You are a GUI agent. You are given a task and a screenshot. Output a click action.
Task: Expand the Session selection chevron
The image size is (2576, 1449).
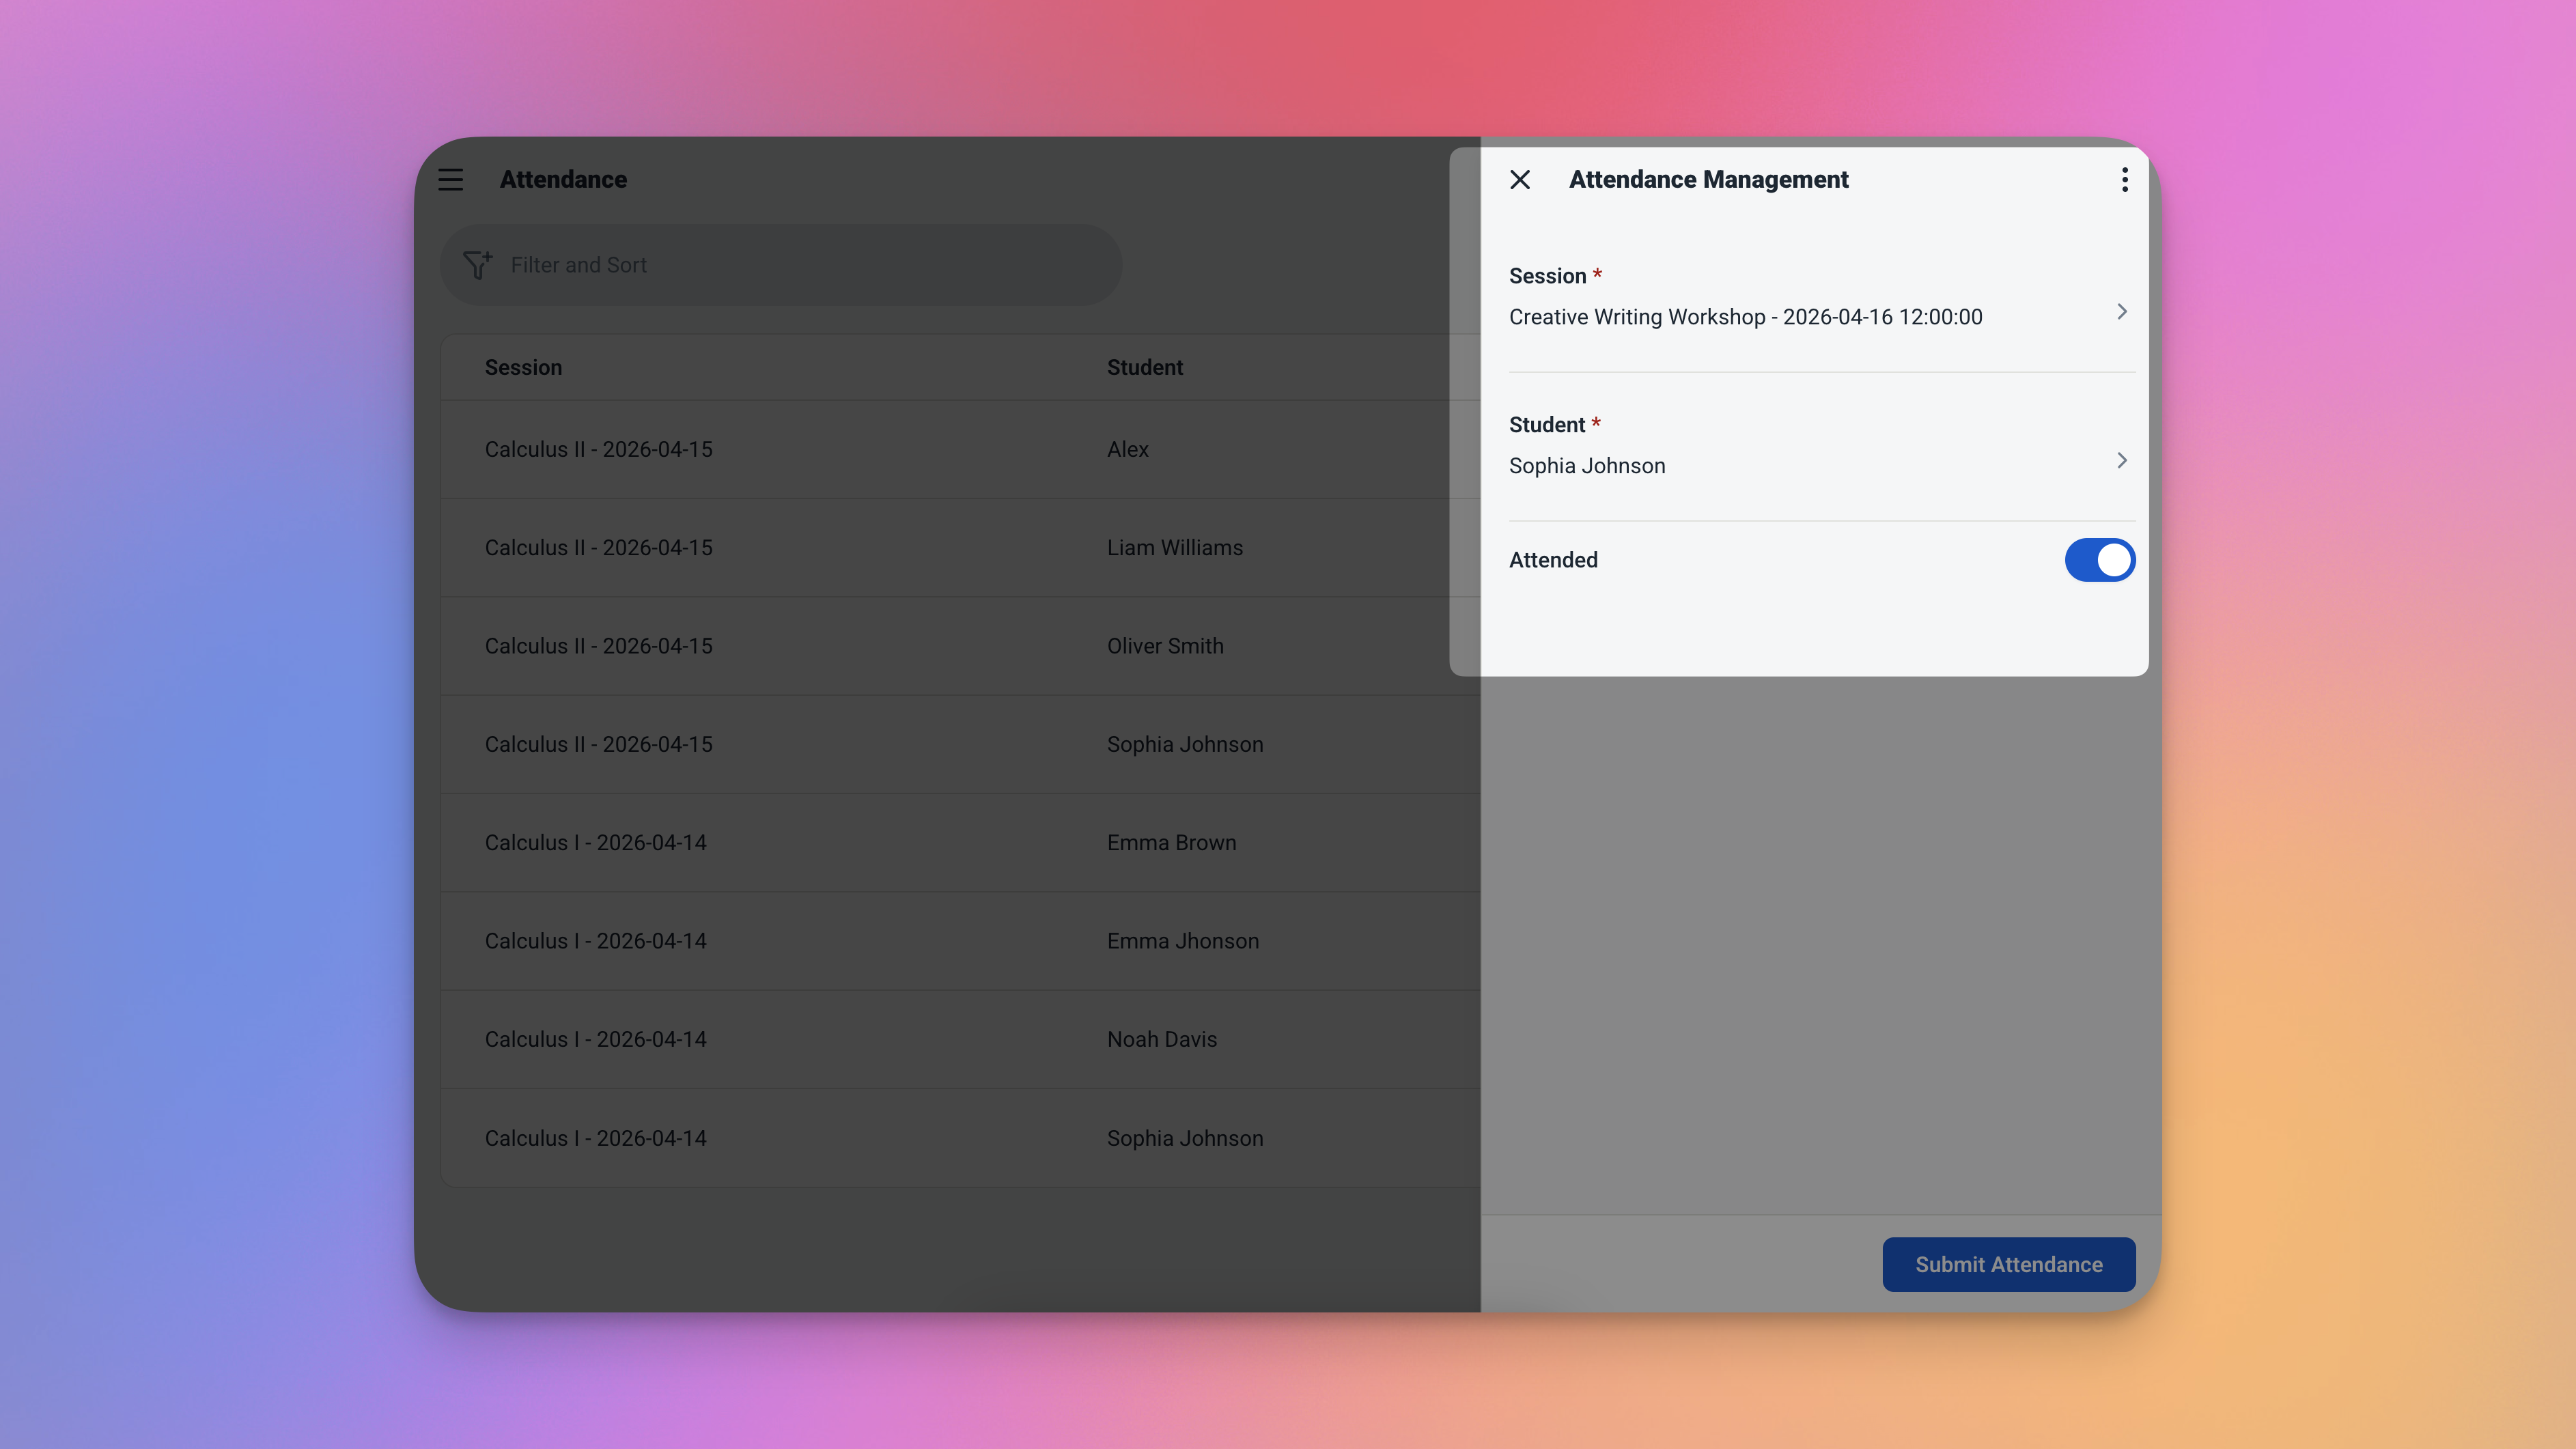click(x=2121, y=312)
